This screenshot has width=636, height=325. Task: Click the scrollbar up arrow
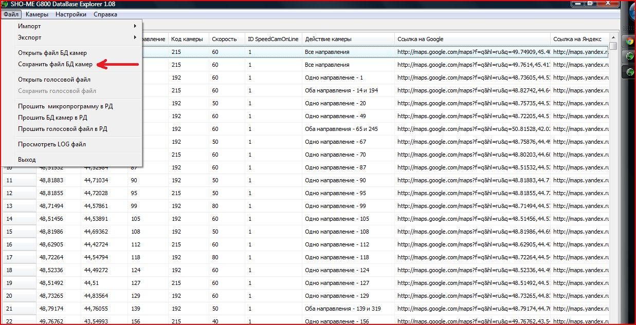(613, 38)
